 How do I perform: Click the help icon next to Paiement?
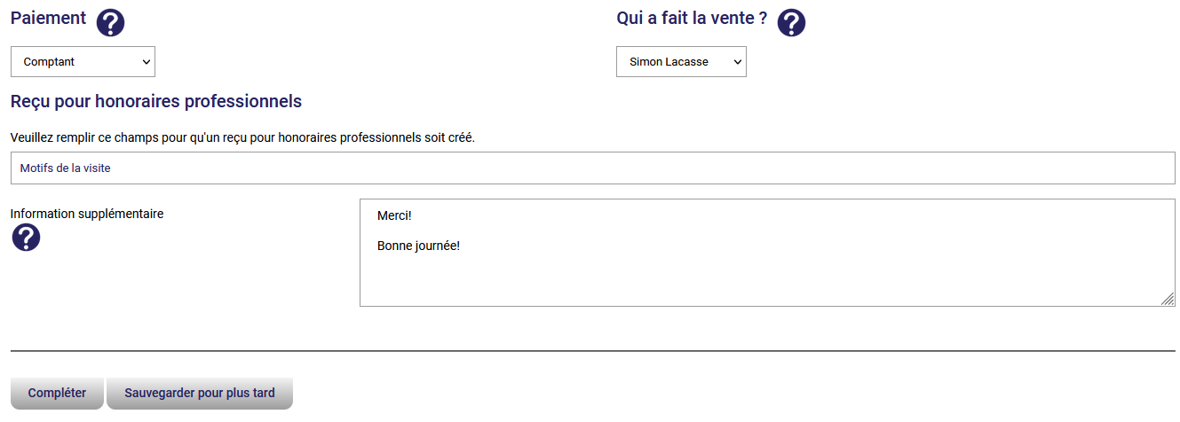click(110, 22)
